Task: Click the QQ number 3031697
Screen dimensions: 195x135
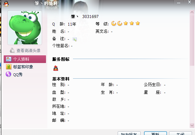Action: pyautogui.click(x=90, y=17)
